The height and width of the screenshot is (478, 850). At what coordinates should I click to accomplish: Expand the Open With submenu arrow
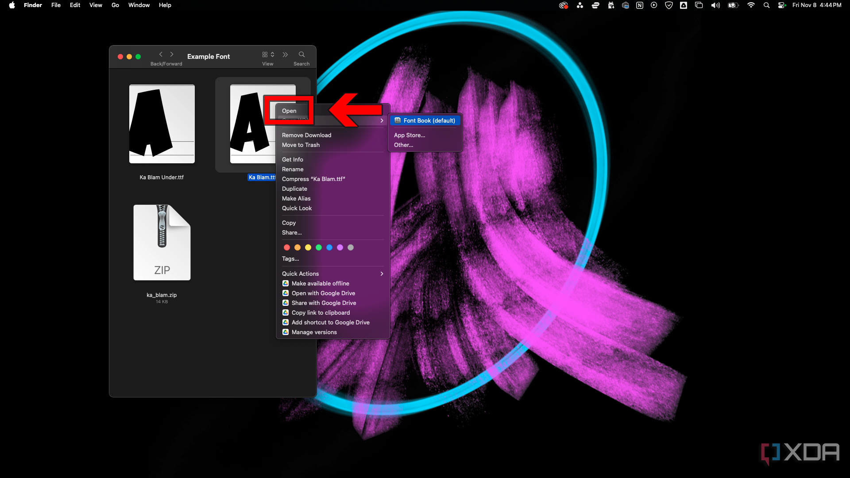point(382,120)
